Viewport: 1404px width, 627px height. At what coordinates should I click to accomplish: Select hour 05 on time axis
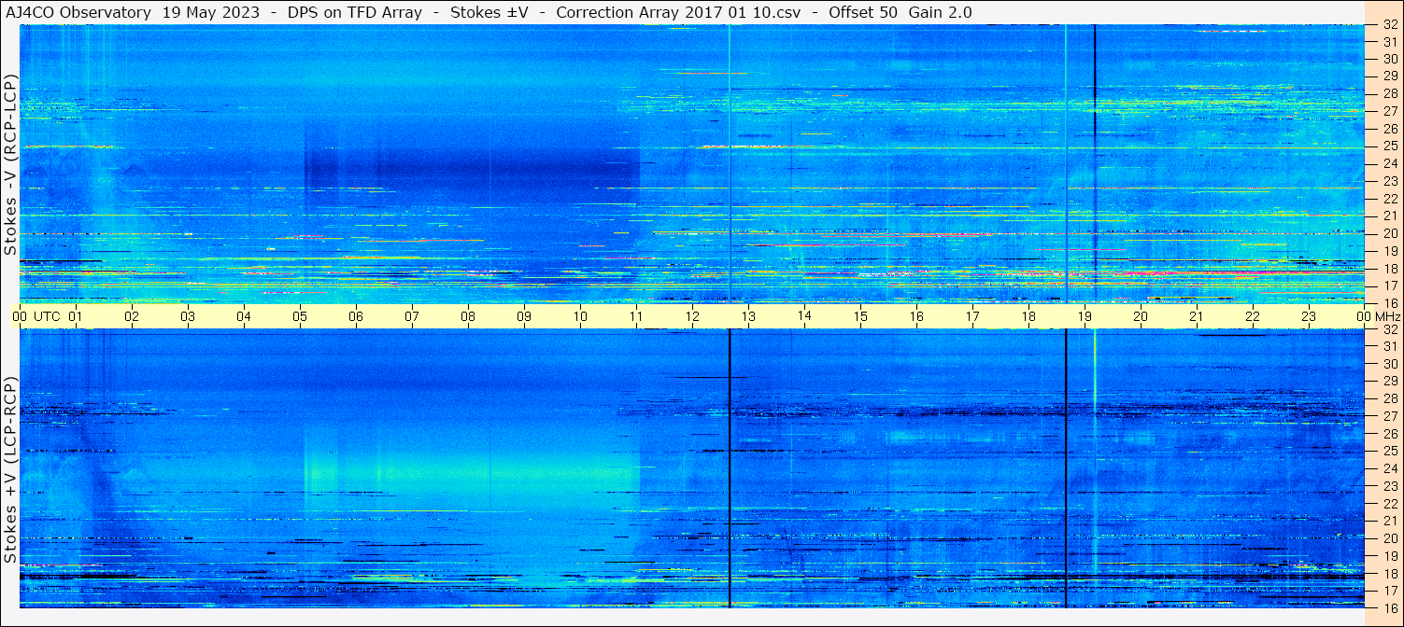coord(300,316)
